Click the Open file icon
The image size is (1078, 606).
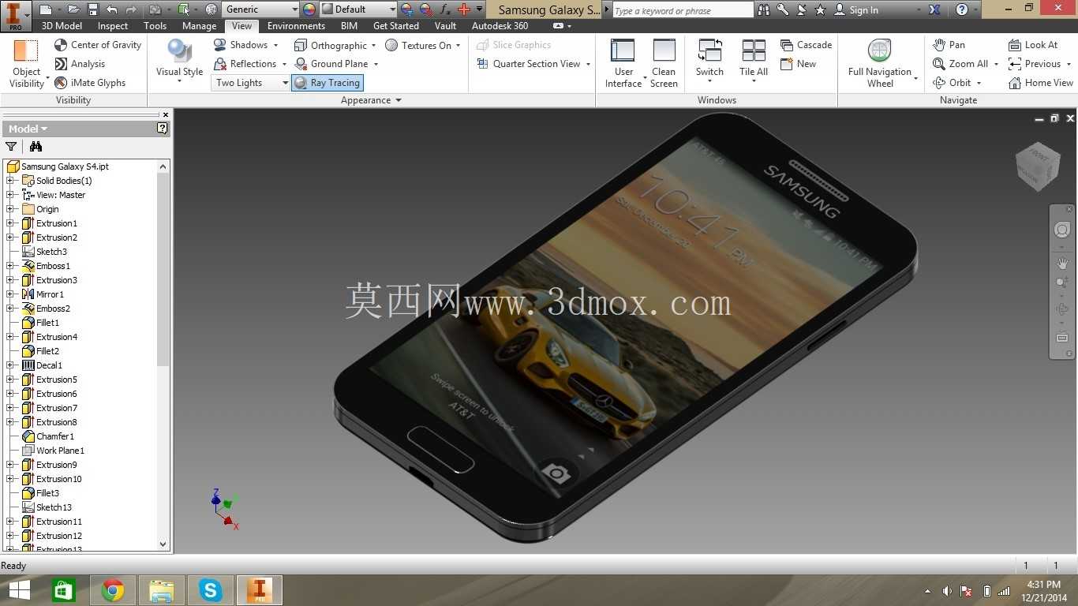pyautogui.click(x=73, y=9)
